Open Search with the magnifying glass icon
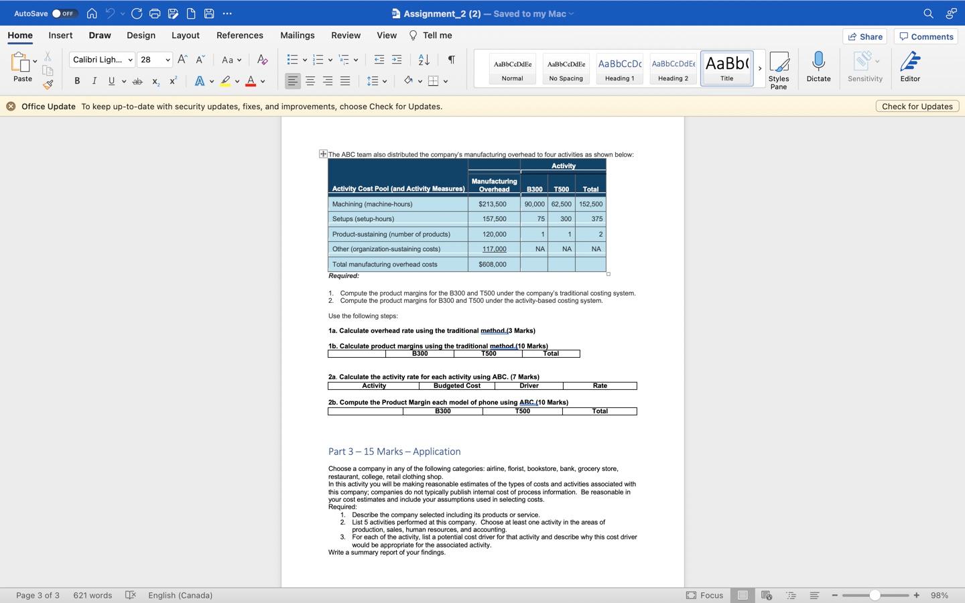This screenshot has width=965, height=603. click(x=927, y=13)
